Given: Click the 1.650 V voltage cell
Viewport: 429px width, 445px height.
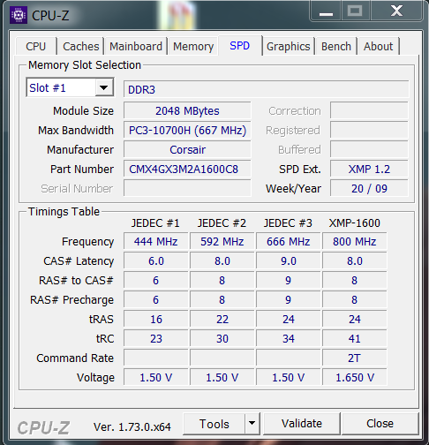Looking at the screenshot, I should 355,377.
